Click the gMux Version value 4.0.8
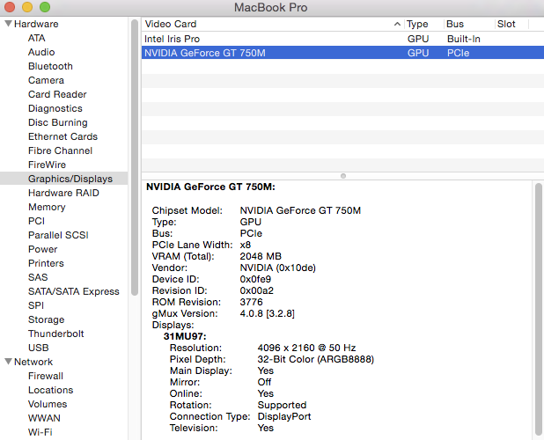 pyautogui.click(x=267, y=313)
